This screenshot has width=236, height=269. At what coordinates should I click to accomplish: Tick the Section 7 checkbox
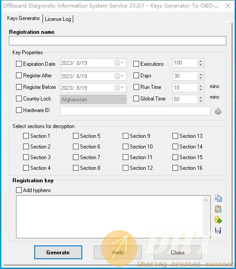(76, 157)
